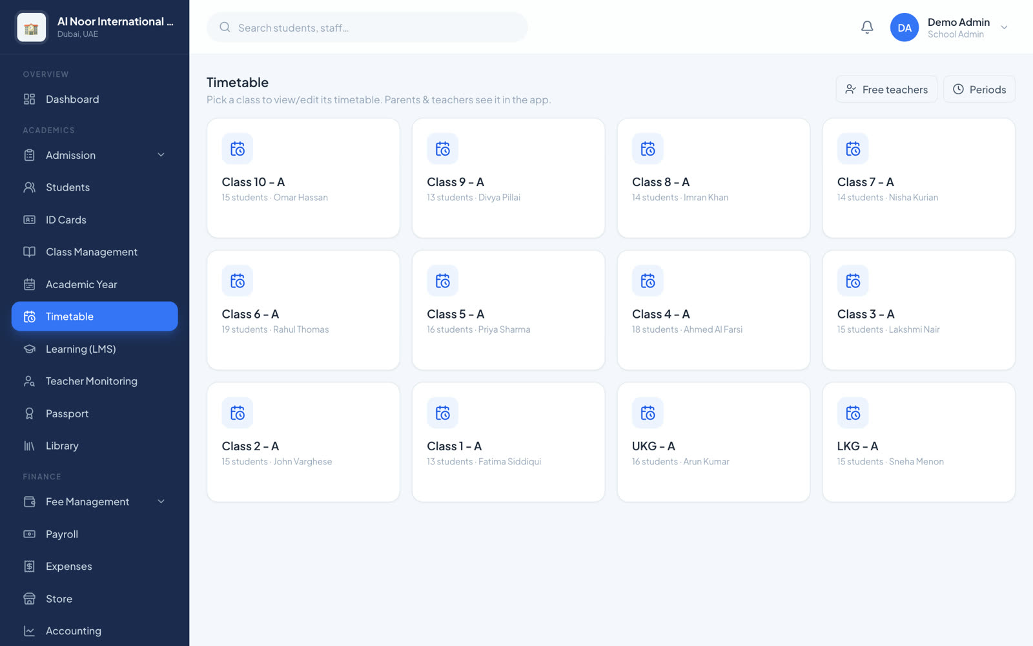Click the DA profile avatar
This screenshot has height=646, width=1033.
click(x=905, y=28)
